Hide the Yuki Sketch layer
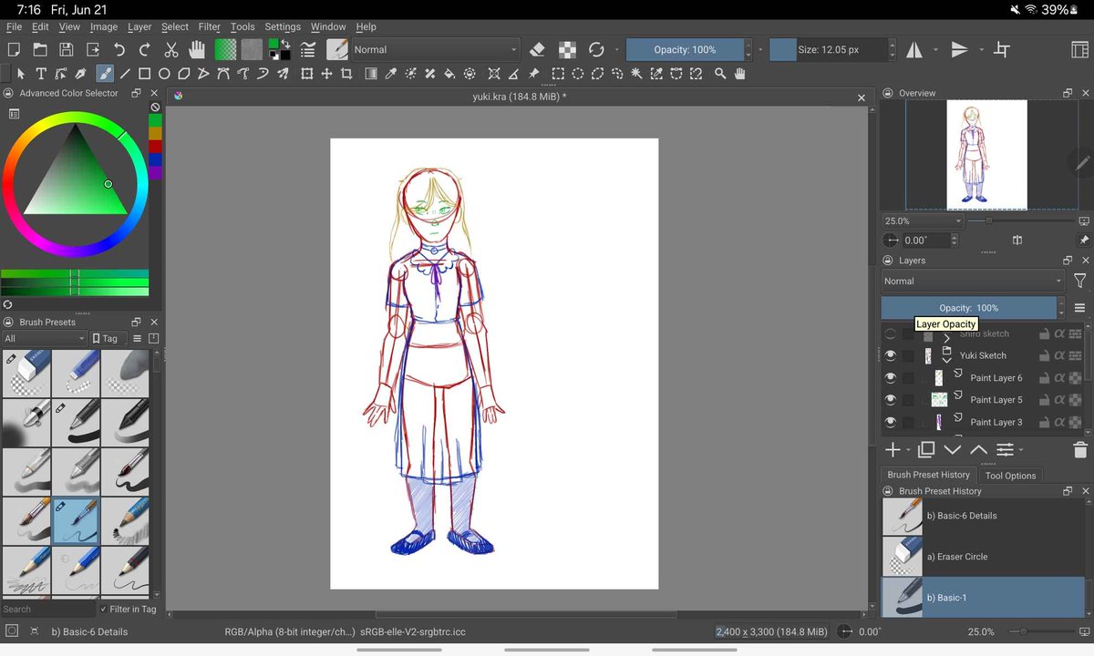The width and height of the screenshot is (1094, 656). click(891, 355)
